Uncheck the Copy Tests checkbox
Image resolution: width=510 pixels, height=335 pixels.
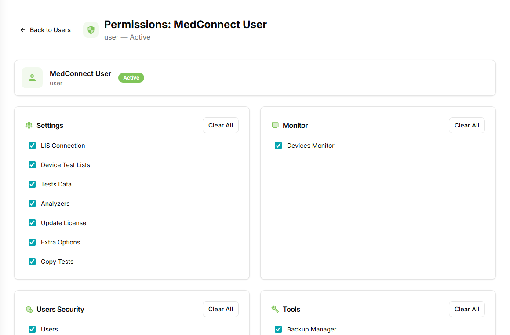tap(32, 262)
